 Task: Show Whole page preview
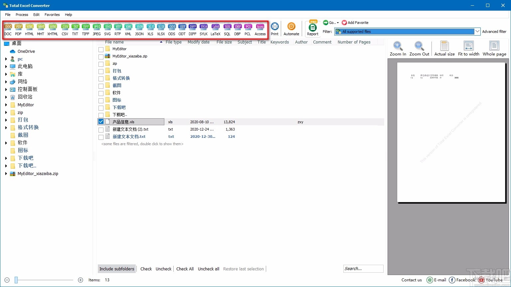click(494, 49)
